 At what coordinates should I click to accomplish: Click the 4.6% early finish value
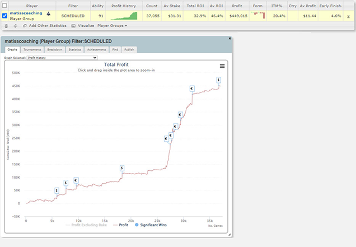(x=336, y=16)
